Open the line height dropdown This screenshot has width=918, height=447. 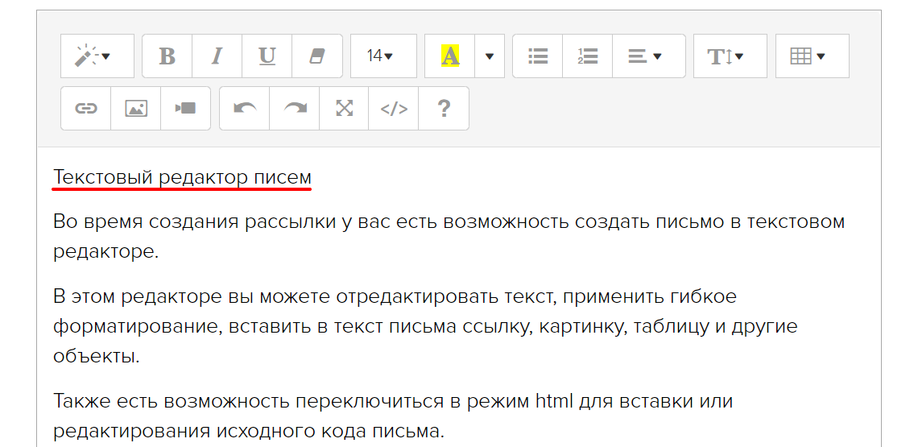coord(730,56)
